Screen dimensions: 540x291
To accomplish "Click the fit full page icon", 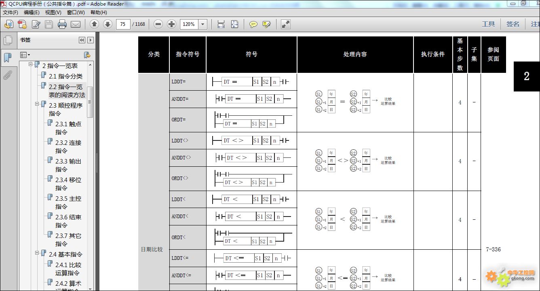I will [x=234, y=24].
